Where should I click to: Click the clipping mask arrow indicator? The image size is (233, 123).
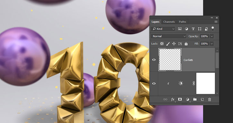pyautogui.click(x=168, y=84)
